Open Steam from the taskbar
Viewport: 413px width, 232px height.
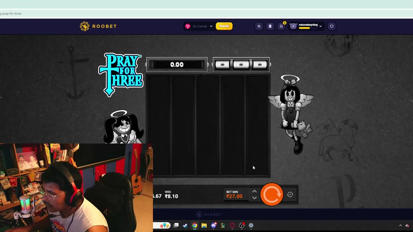pyautogui.click(x=185, y=226)
